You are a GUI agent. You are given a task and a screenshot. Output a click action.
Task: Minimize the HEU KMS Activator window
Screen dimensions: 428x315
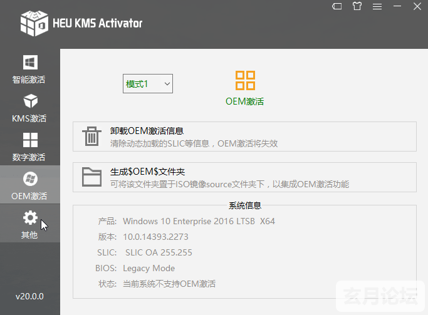click(x=397, y=6)
